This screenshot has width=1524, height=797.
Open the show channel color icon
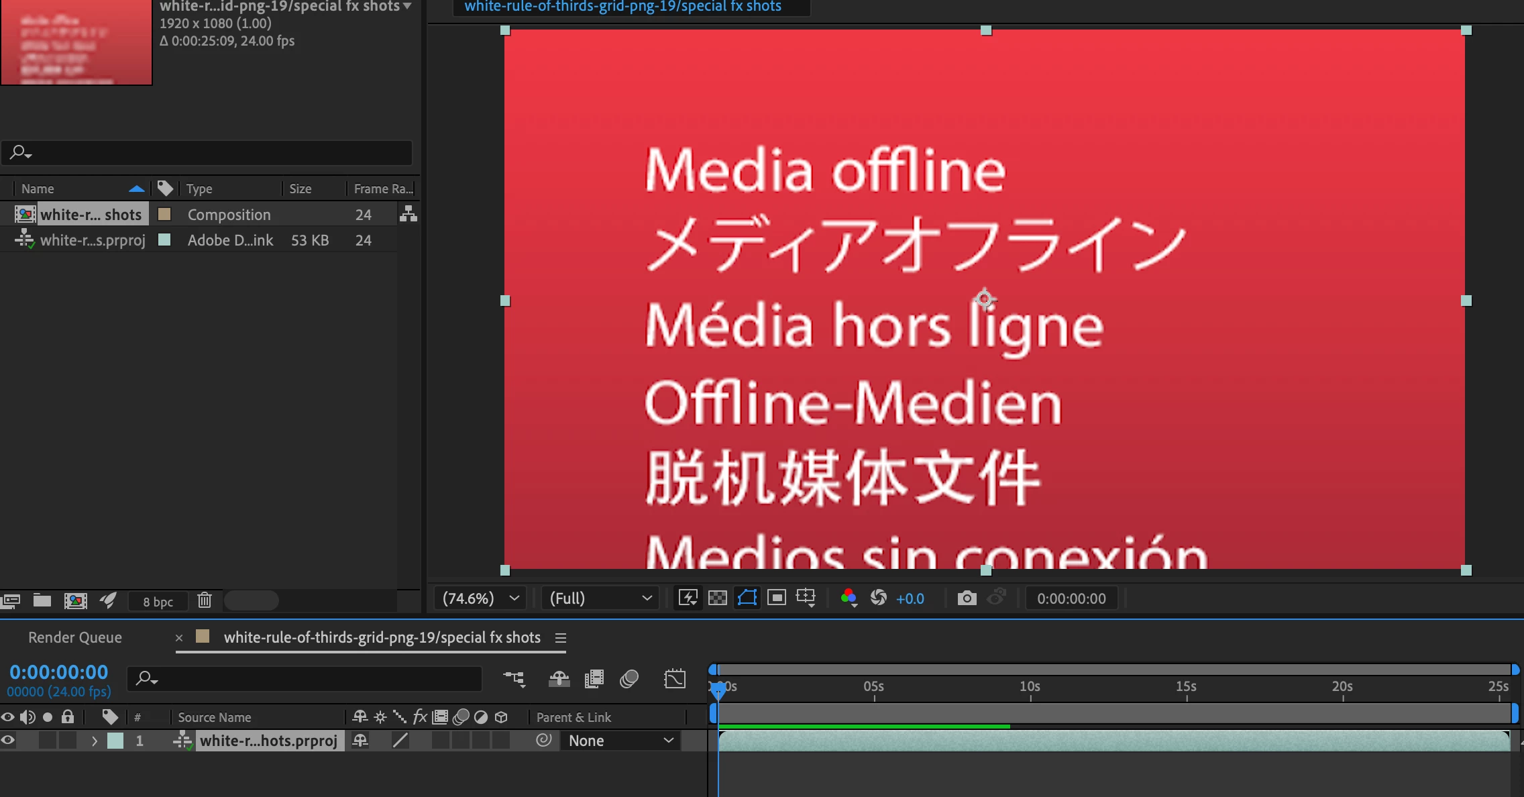pyautogui.click(x=849, y=598)
